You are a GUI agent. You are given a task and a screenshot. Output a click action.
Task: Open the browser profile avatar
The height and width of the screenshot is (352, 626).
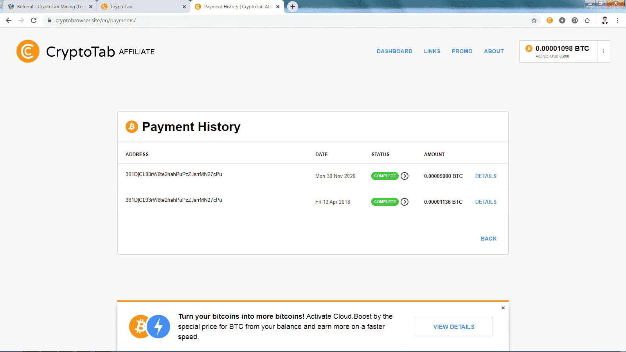605,20
